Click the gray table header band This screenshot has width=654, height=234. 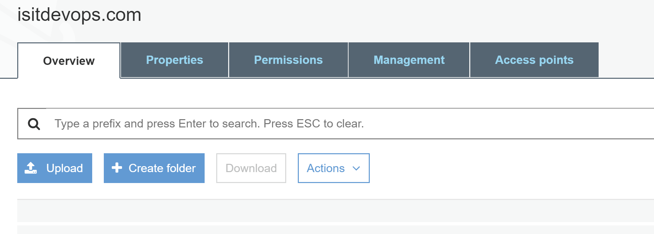pos(336,211)
